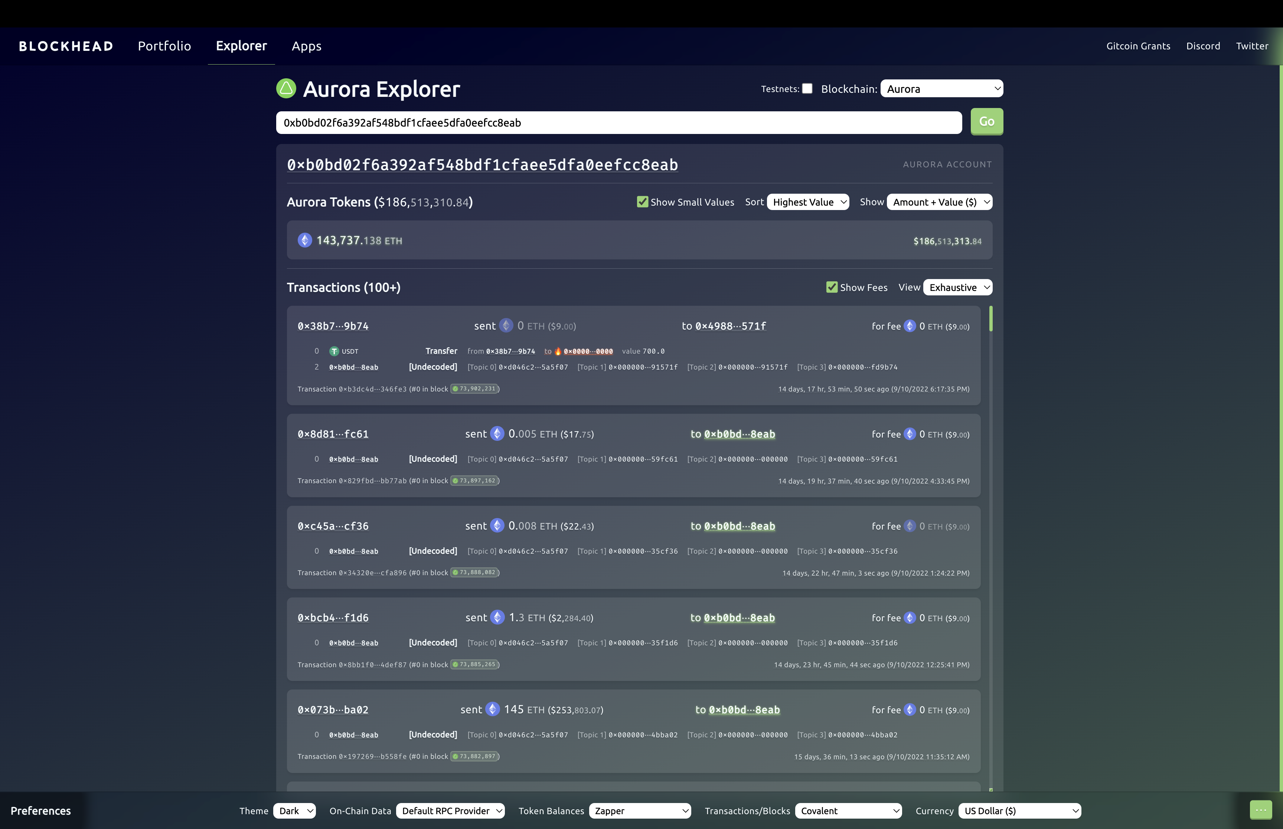Open the Blockchain Aurora dropdown

click(x=942, y=89)
